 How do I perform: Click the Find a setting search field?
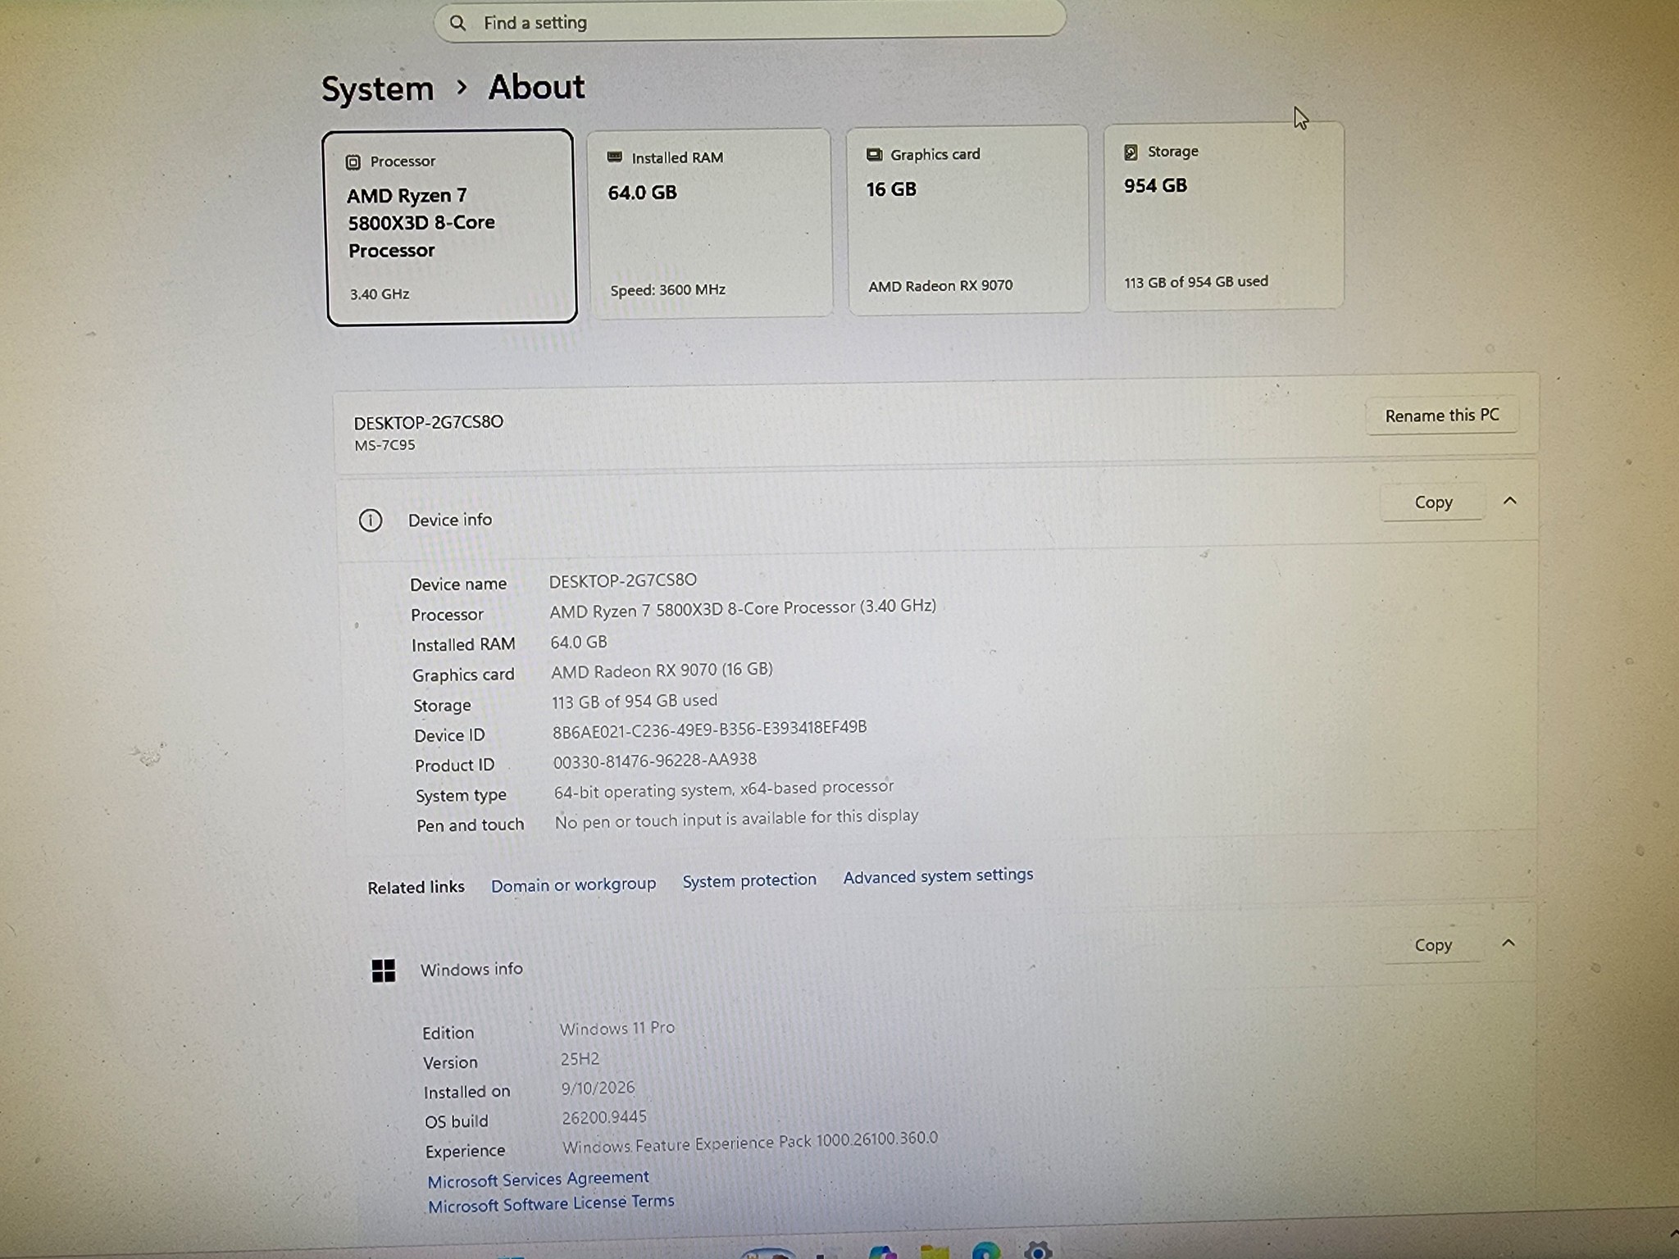pos(749,21)
